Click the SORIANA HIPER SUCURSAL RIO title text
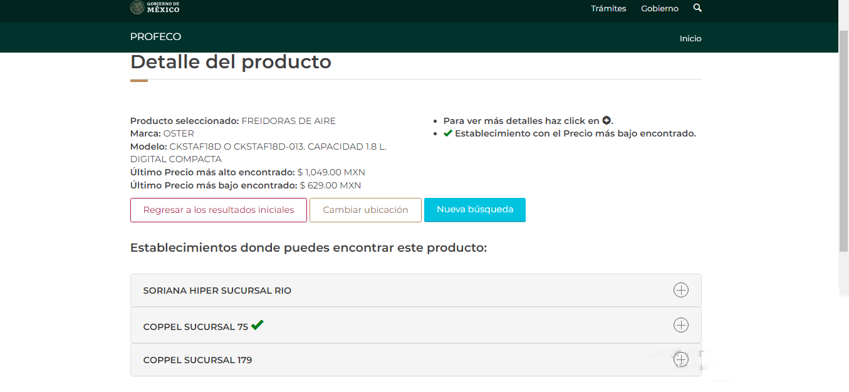 coord(217,291)
